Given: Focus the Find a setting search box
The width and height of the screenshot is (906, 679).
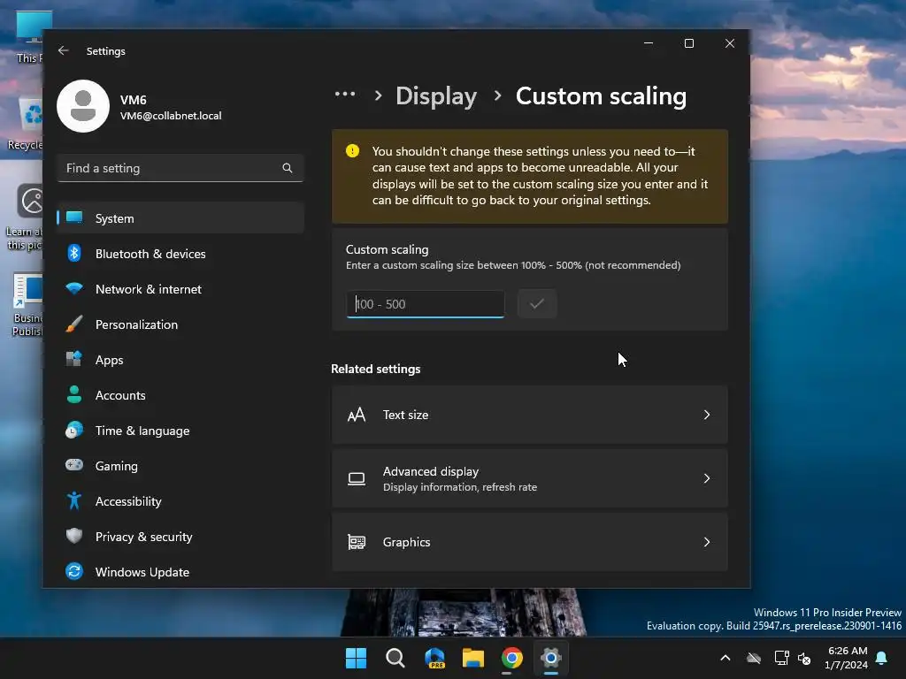Looking at the screenshot, I should pyautogui.click(x=180, y=168).
